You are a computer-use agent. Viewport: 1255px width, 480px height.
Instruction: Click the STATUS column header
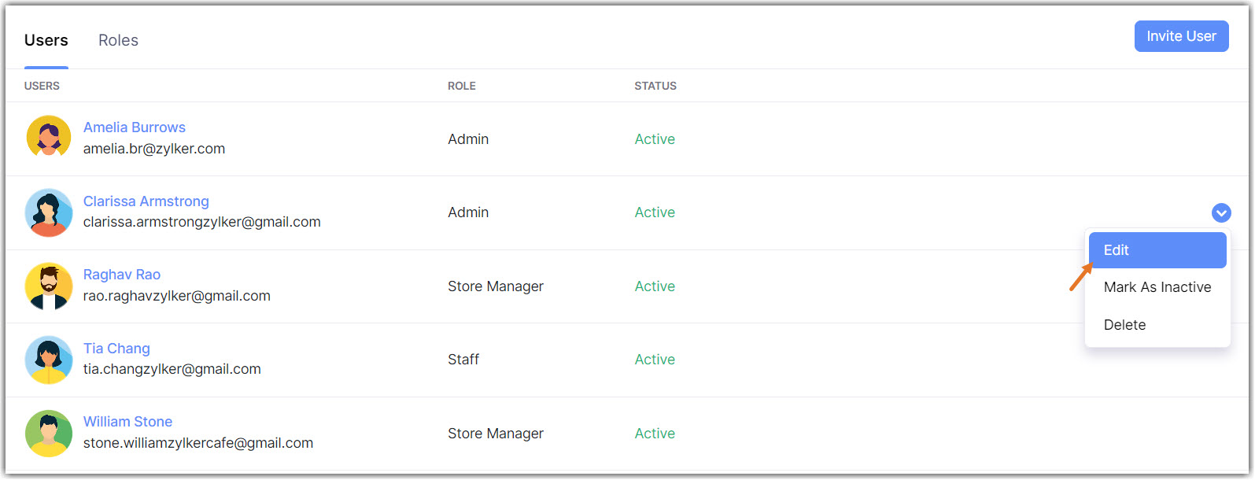(655, 86)
